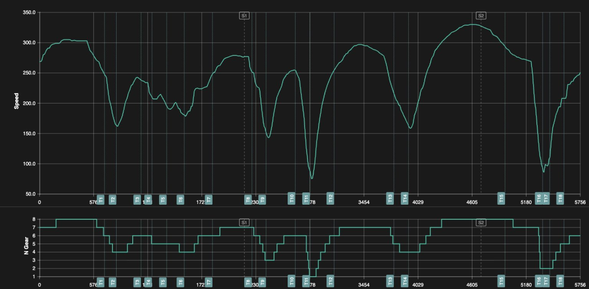
Task: Click turn marker T3 under the N Gear chart
Action: [137, 282]
